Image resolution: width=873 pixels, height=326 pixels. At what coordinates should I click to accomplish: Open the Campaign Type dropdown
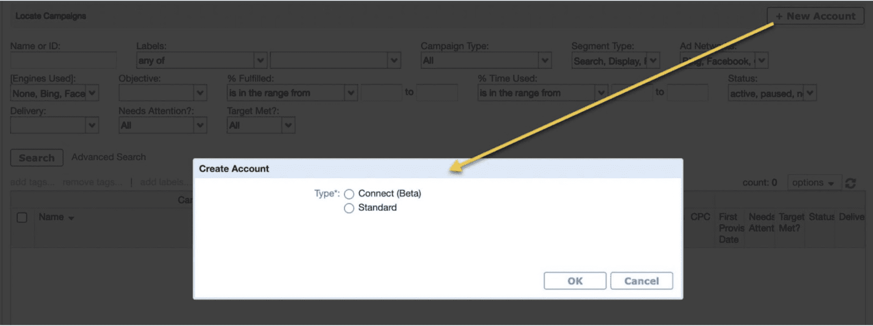tap(486, 60)
